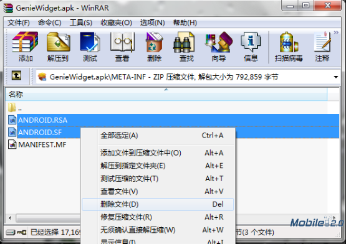Choose 删除文件(D) in context menu
Screen dimensions: 346x244
[158, 204]
